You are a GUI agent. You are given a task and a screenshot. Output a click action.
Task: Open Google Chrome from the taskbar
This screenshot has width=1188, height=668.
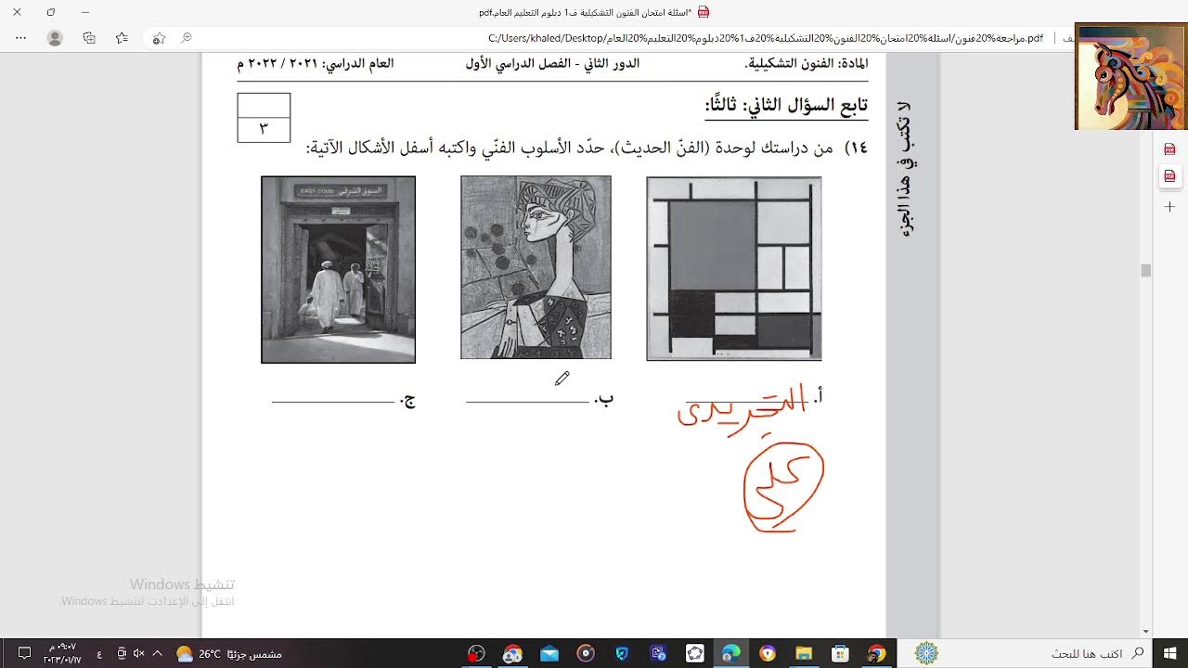click(876, 653)
